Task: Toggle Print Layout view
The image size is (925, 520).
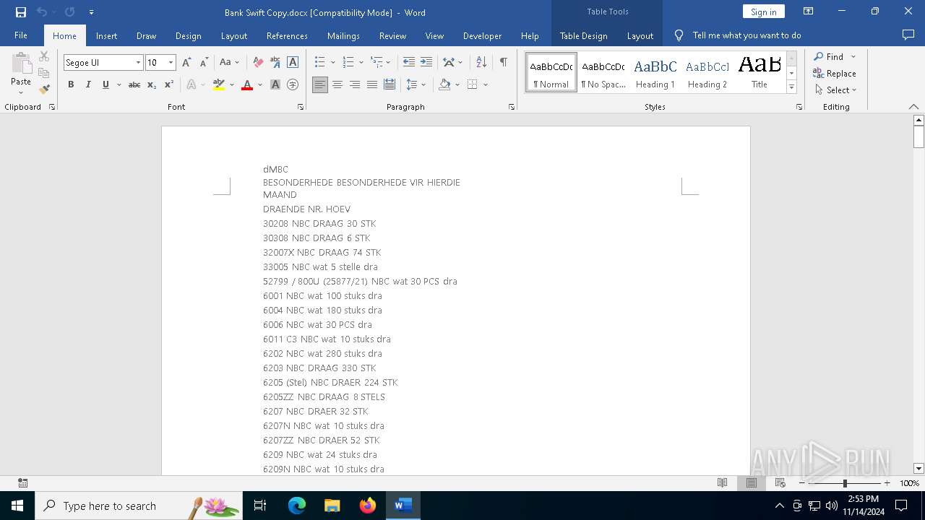Action: [x=751, y=483]
